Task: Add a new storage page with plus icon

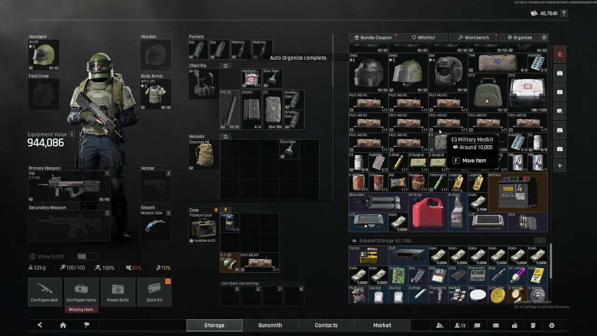Action: [x=560, y=166]
